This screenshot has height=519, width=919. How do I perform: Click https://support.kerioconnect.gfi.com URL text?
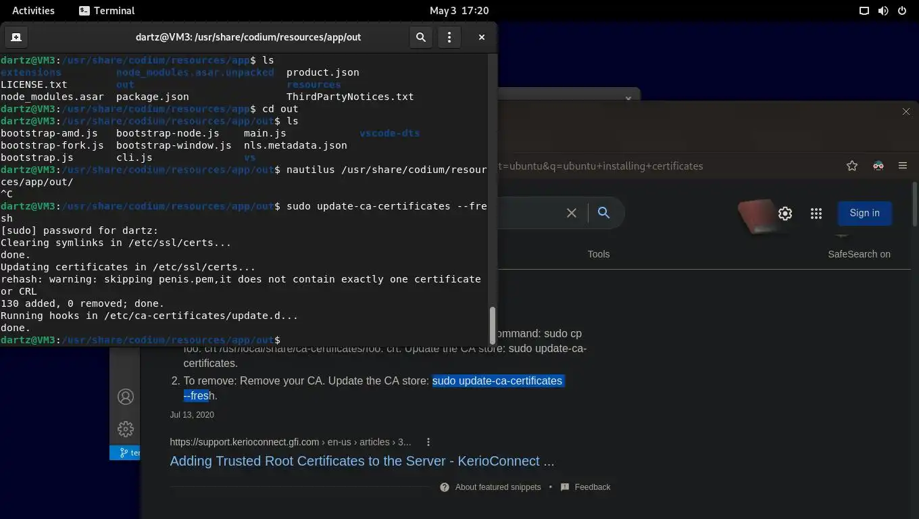pyautogui.click(x=244, y=442)
